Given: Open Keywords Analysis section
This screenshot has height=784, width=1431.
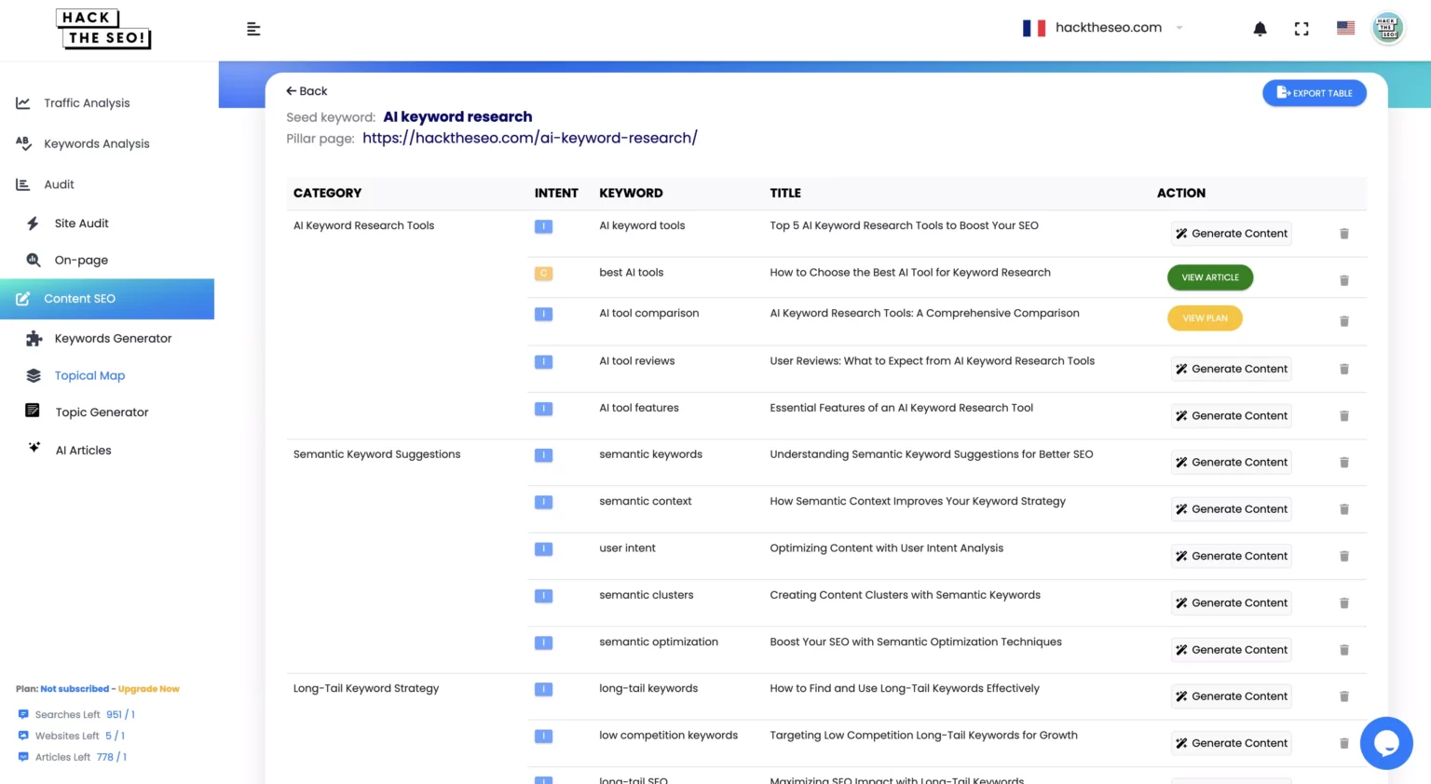Looking at the screenshot, I should pyautogui.click(x=96, y=143).
